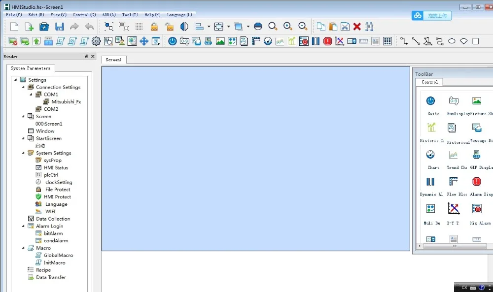The image size is (493, 292).
Task: Select 000:Screen1 in the tree
Action: (x=49, y=124)
